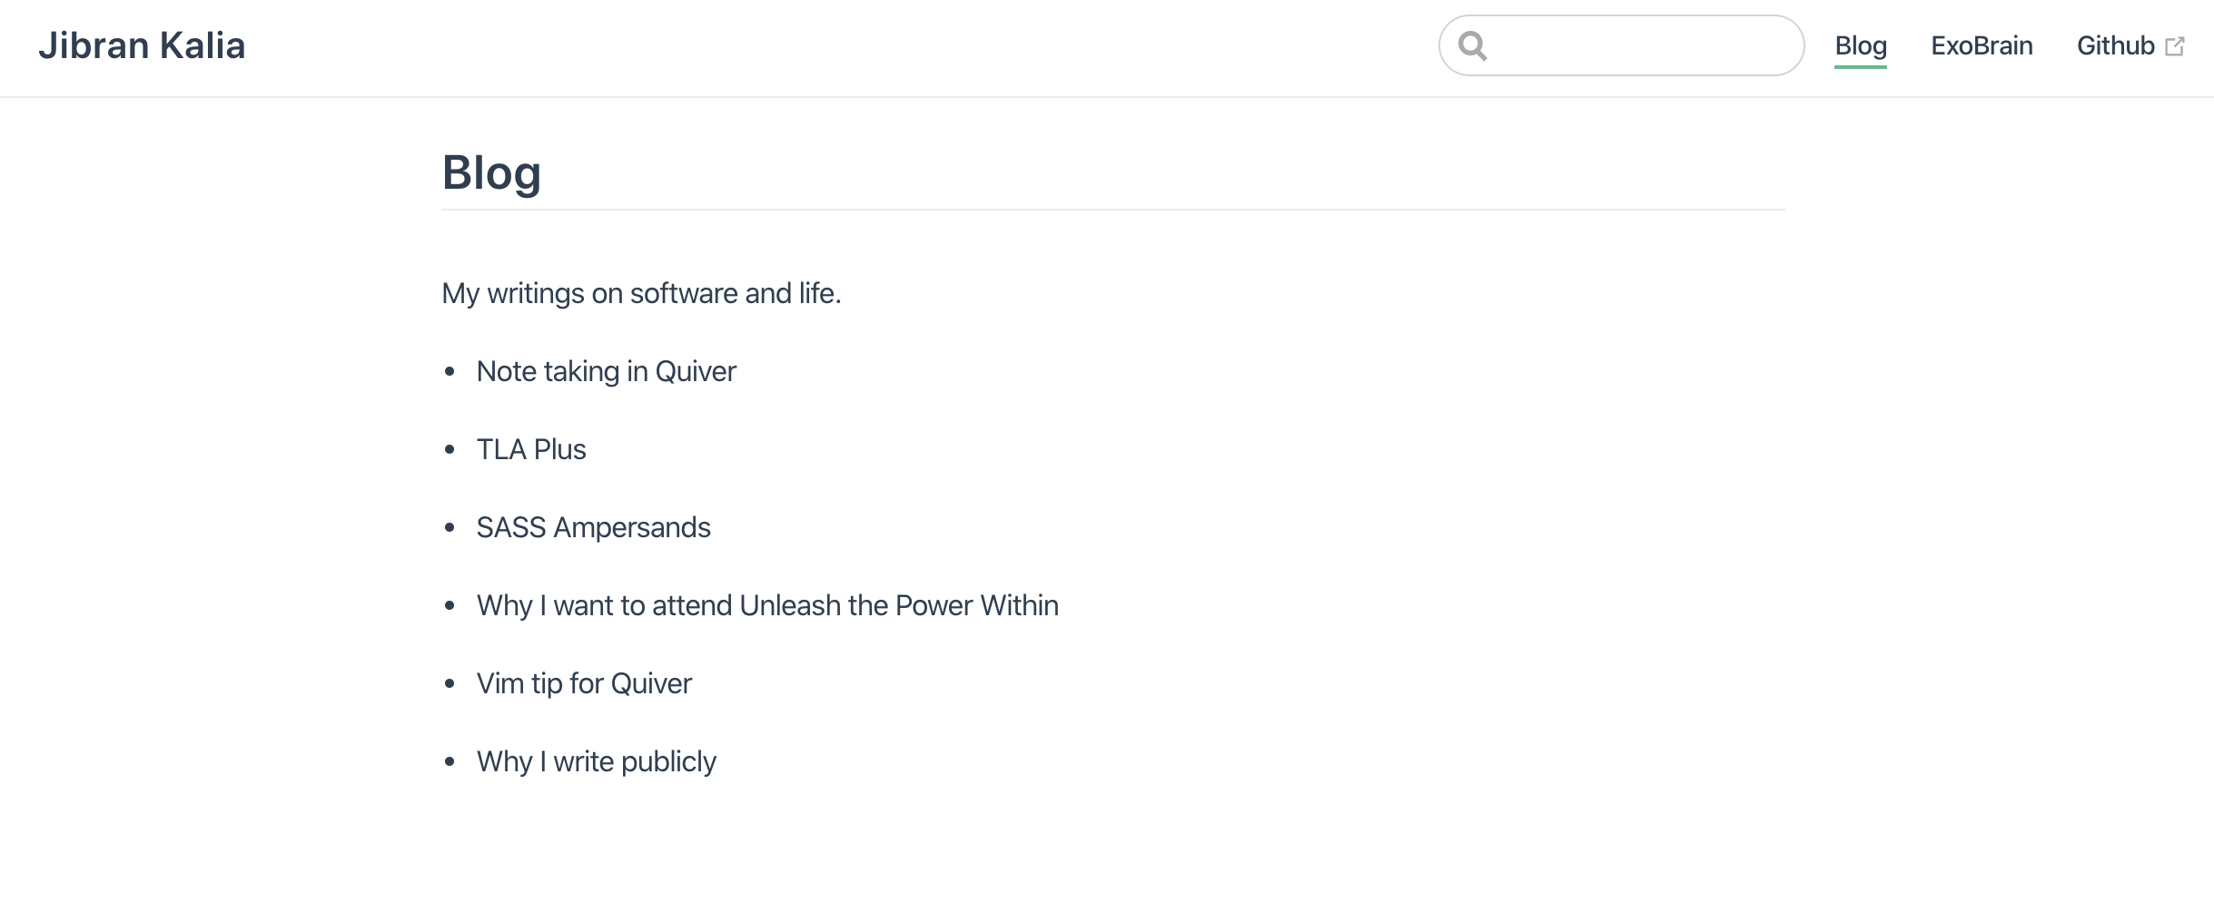Click the Jibran Kalia site title

click(142, 44)
